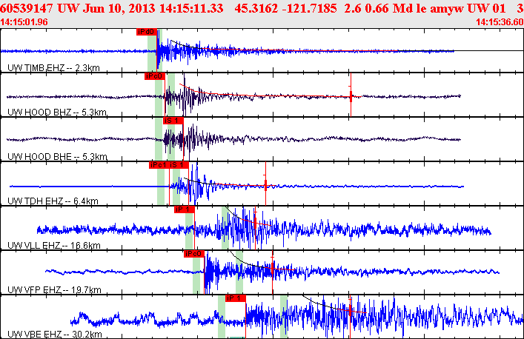Select the iS 1 pick flag on HOOD BHE trace
Viewport: 524px width, 339px height.
[173, 121]
